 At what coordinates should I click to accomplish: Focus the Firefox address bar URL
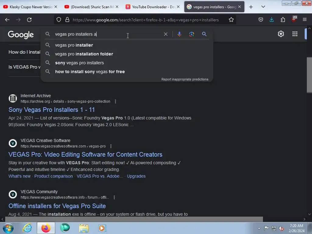coord(146,20)
